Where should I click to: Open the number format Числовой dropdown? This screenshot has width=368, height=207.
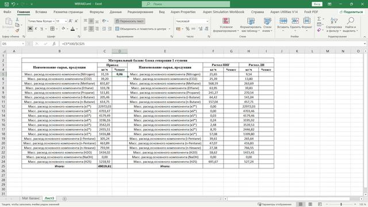(x=207, y=21)
